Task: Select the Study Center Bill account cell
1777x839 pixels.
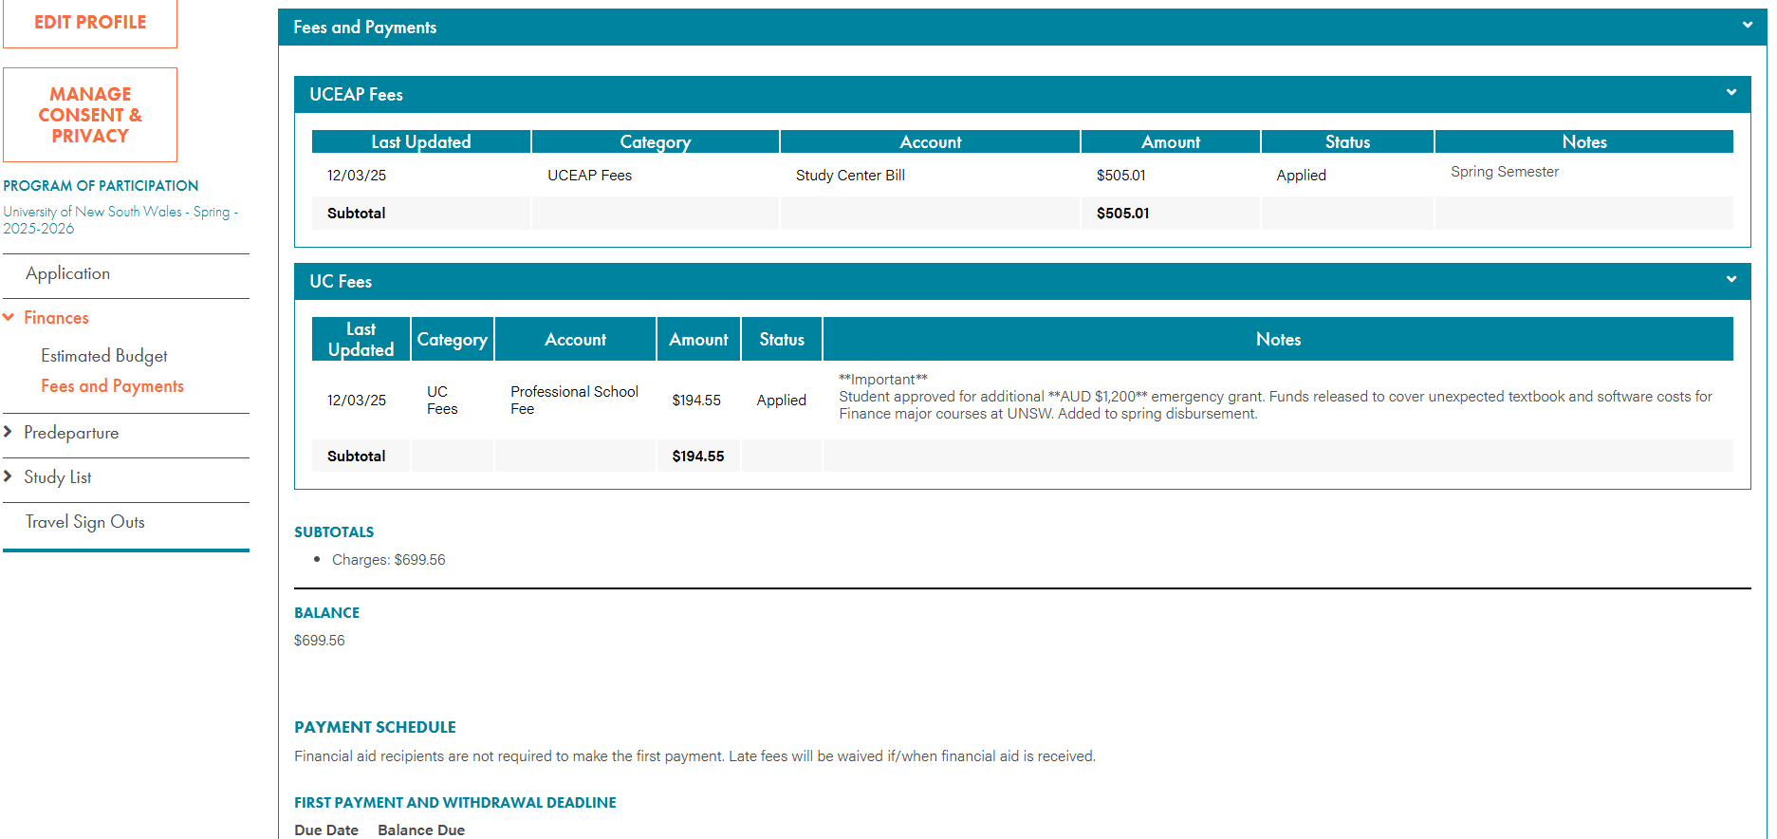Action: pos(850,176)
